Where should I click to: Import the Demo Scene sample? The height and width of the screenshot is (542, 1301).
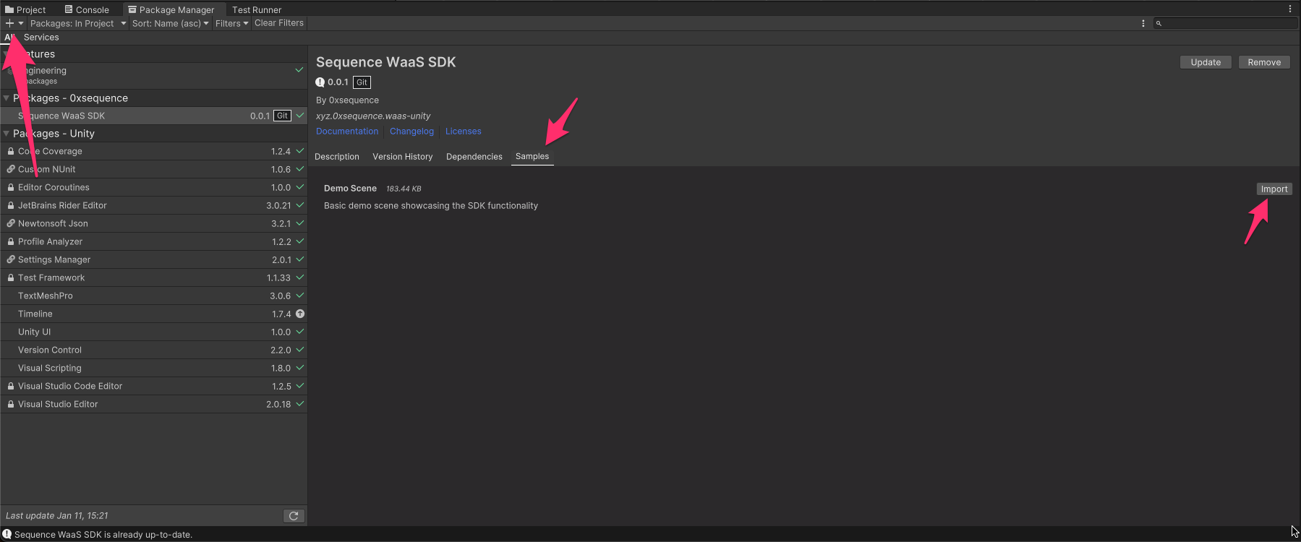1274,189
